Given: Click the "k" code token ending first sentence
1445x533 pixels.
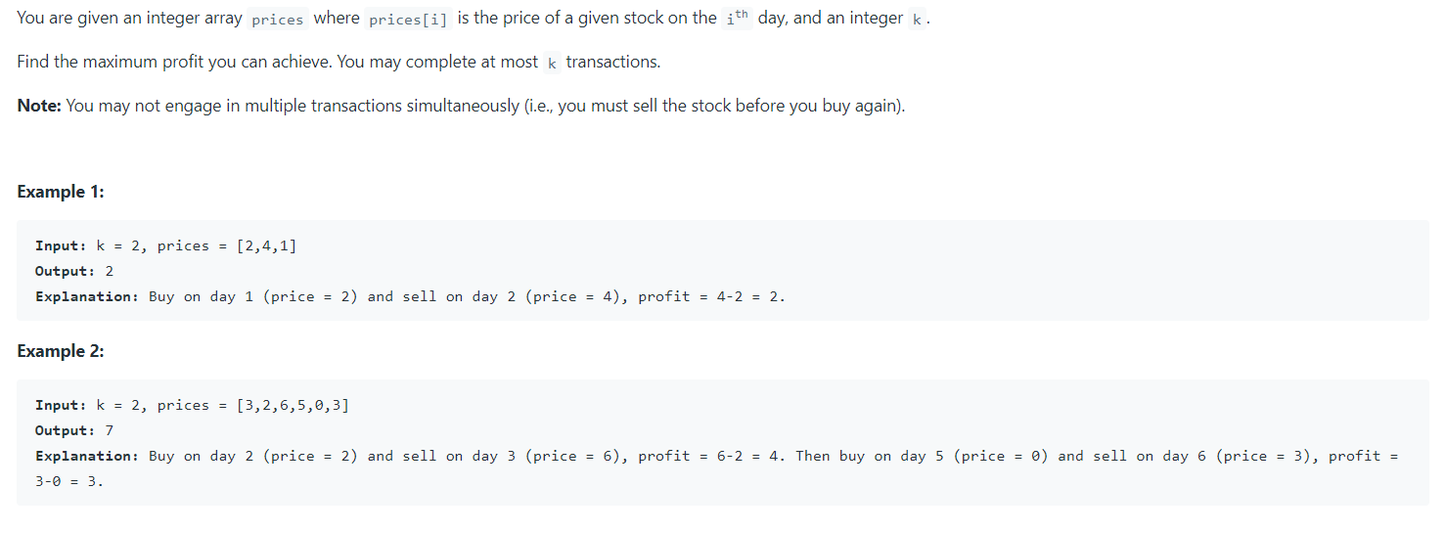Looking at the screenshot, I should 916,20.
